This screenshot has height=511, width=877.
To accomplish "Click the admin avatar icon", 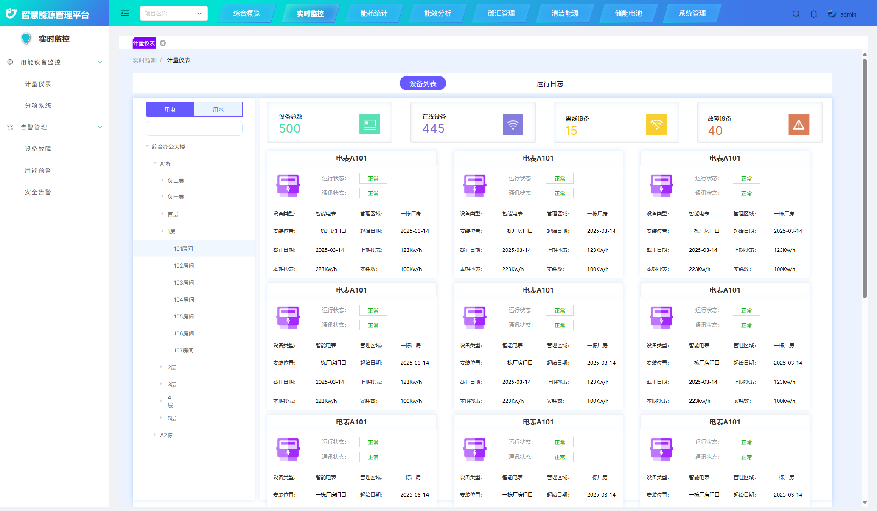I will click(832, 14).
